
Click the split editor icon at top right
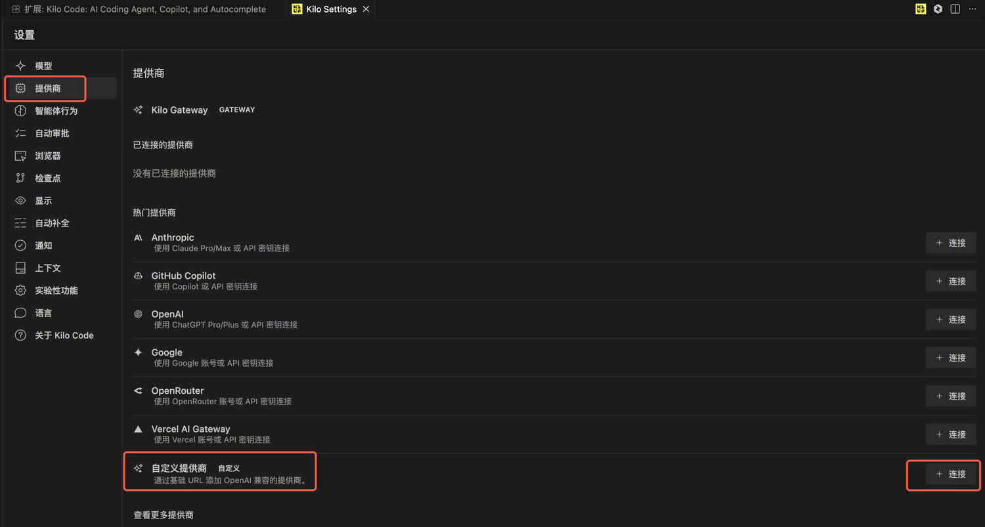(x=955, y=9)
